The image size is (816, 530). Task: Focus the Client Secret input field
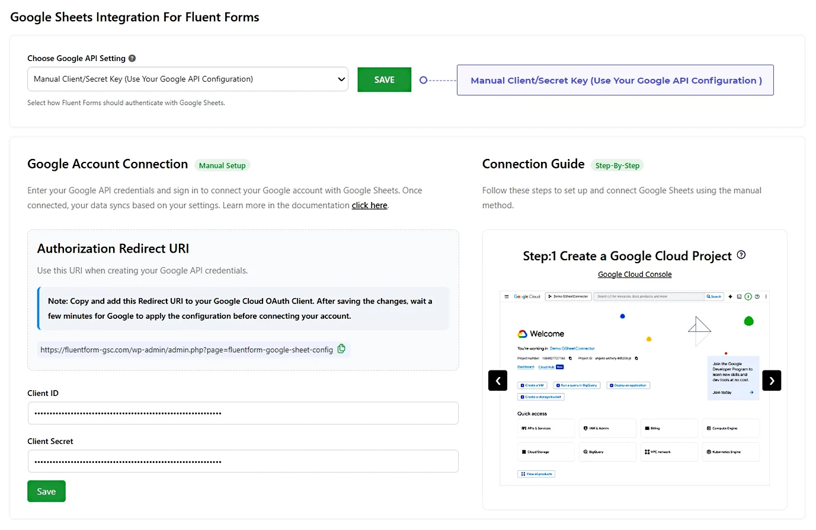tap(243, 461)
